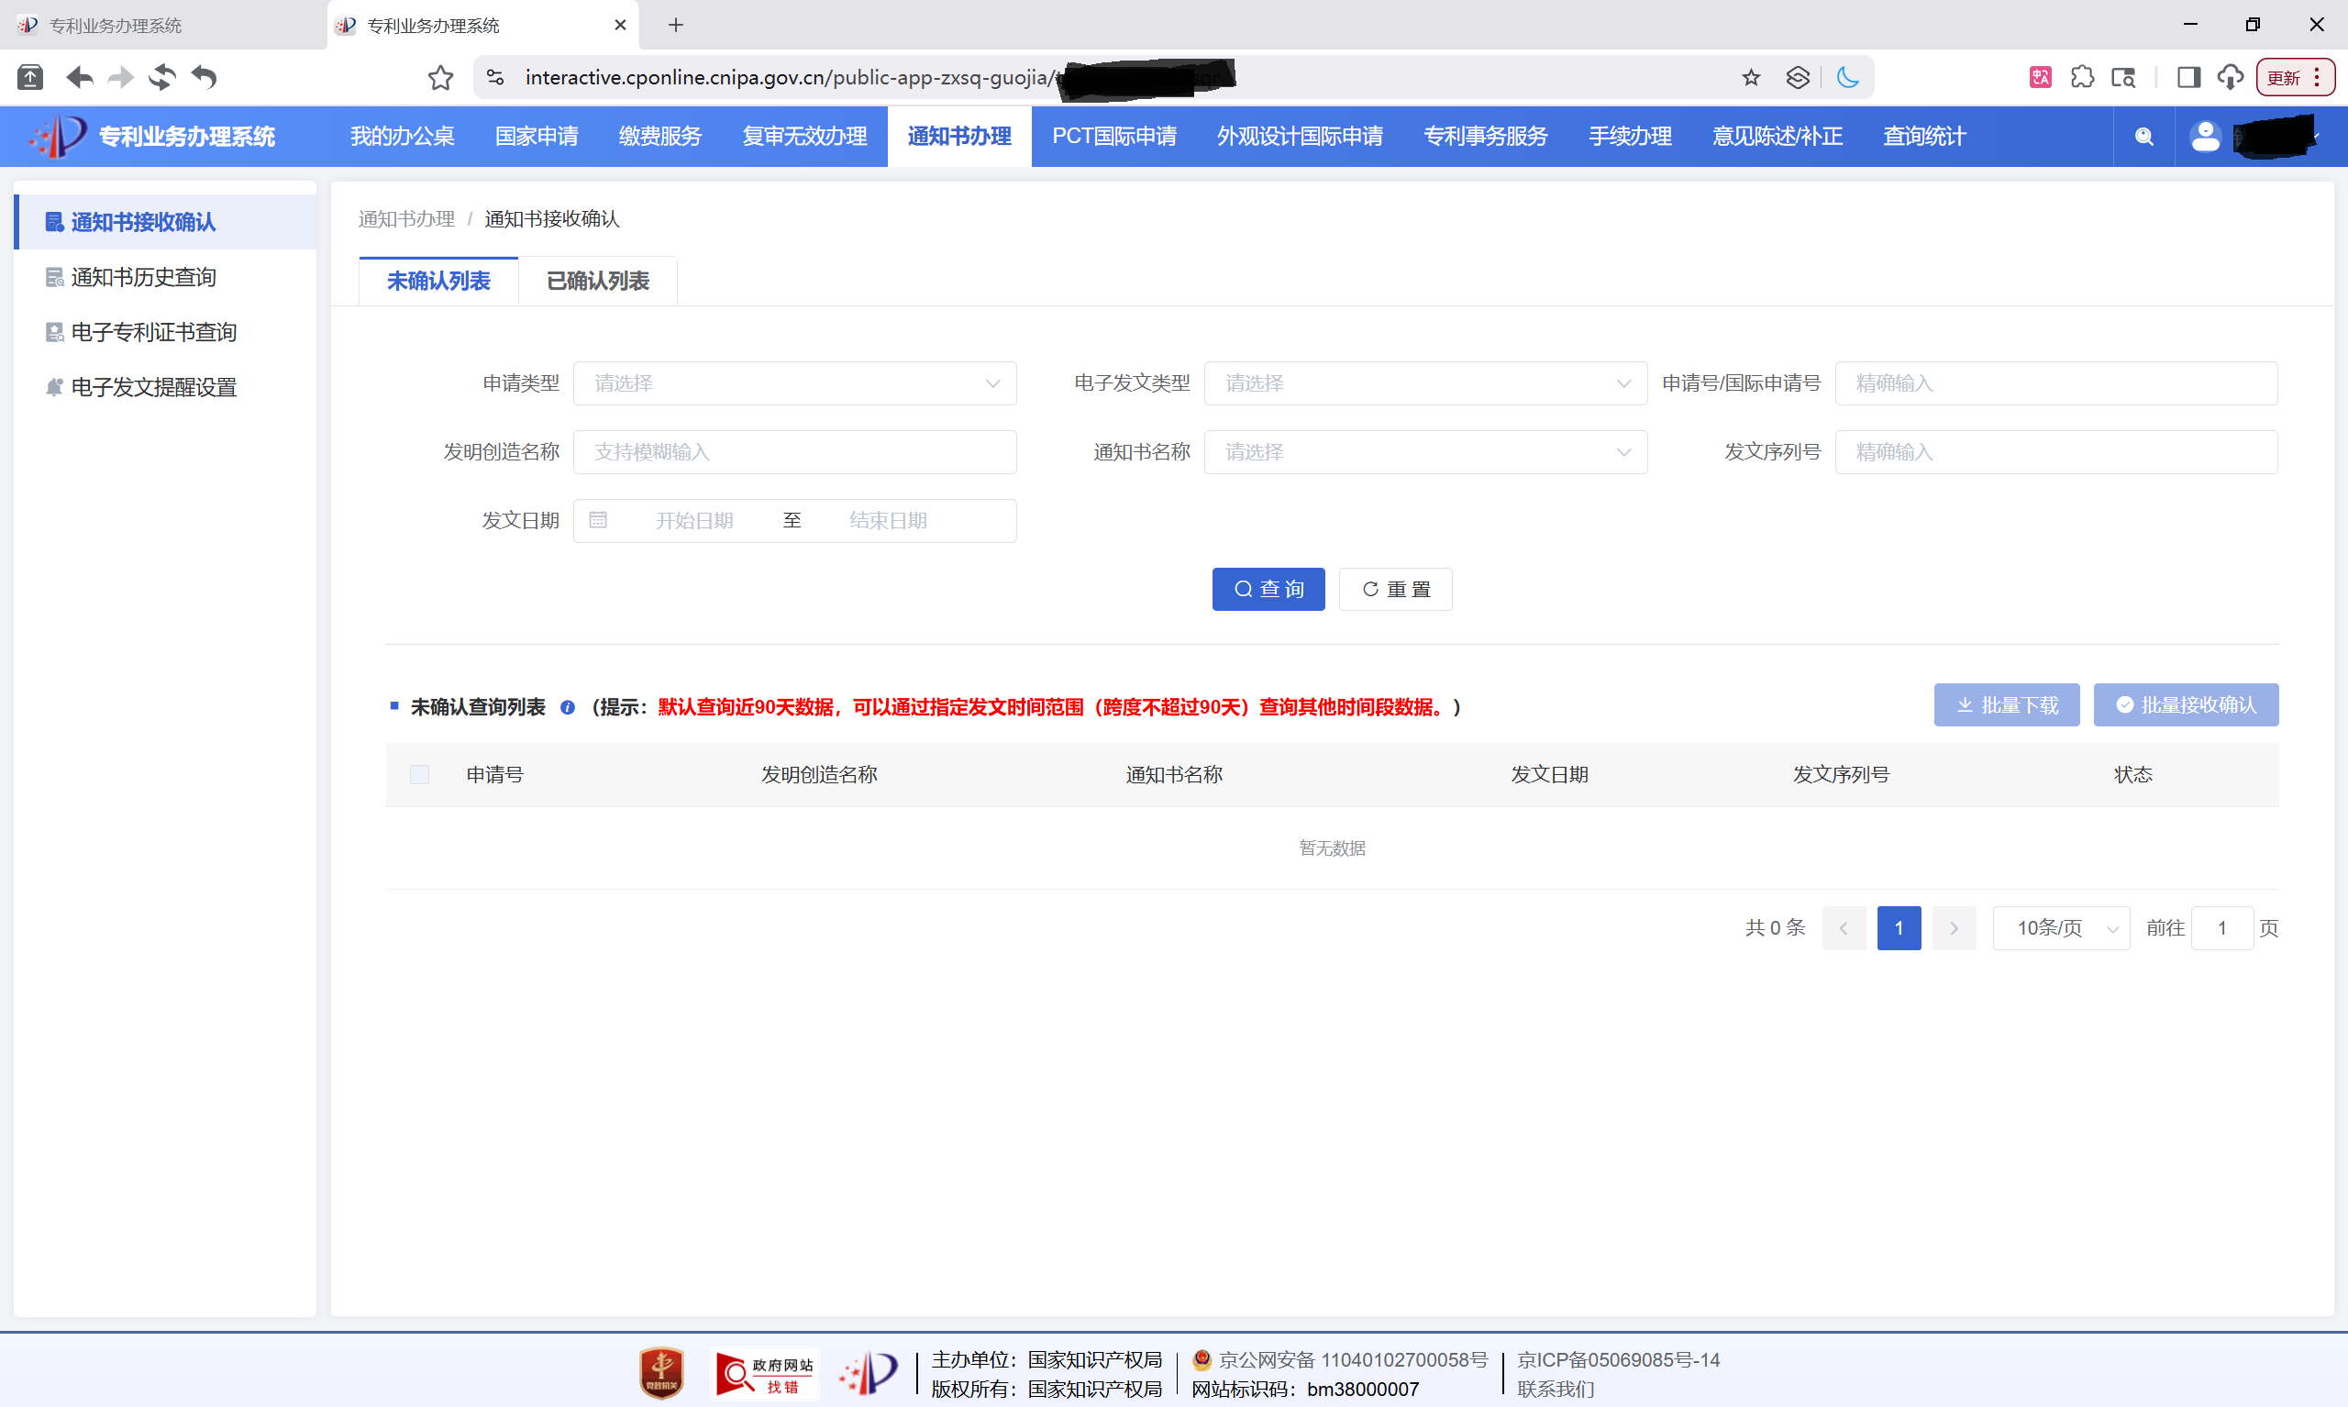Click the page jump input next to 前往
Screen dimensions: 2348x1407
(x=2222, y=927)
